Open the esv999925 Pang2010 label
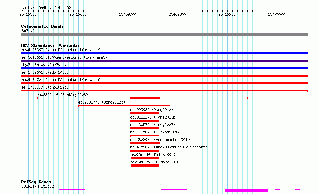The image size is (318, 194). coord(151,110)
